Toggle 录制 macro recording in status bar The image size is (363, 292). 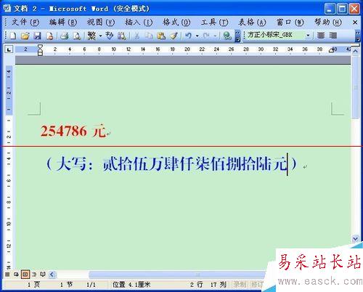coord(240,284)
